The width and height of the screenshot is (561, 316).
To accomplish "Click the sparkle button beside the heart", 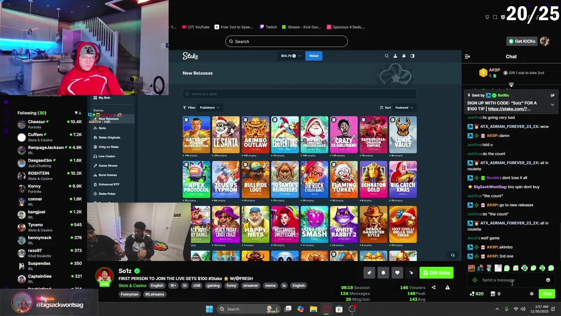I will pos(411,273).
